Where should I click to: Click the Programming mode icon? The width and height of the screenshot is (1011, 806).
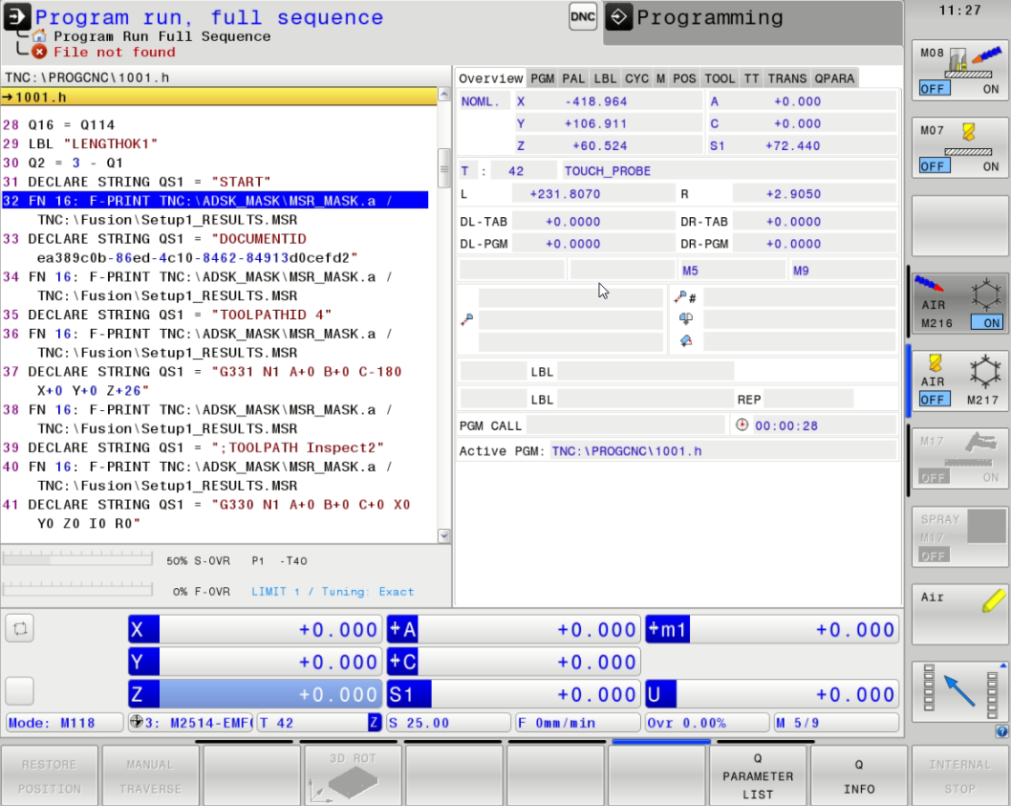[x=619, y=17]
